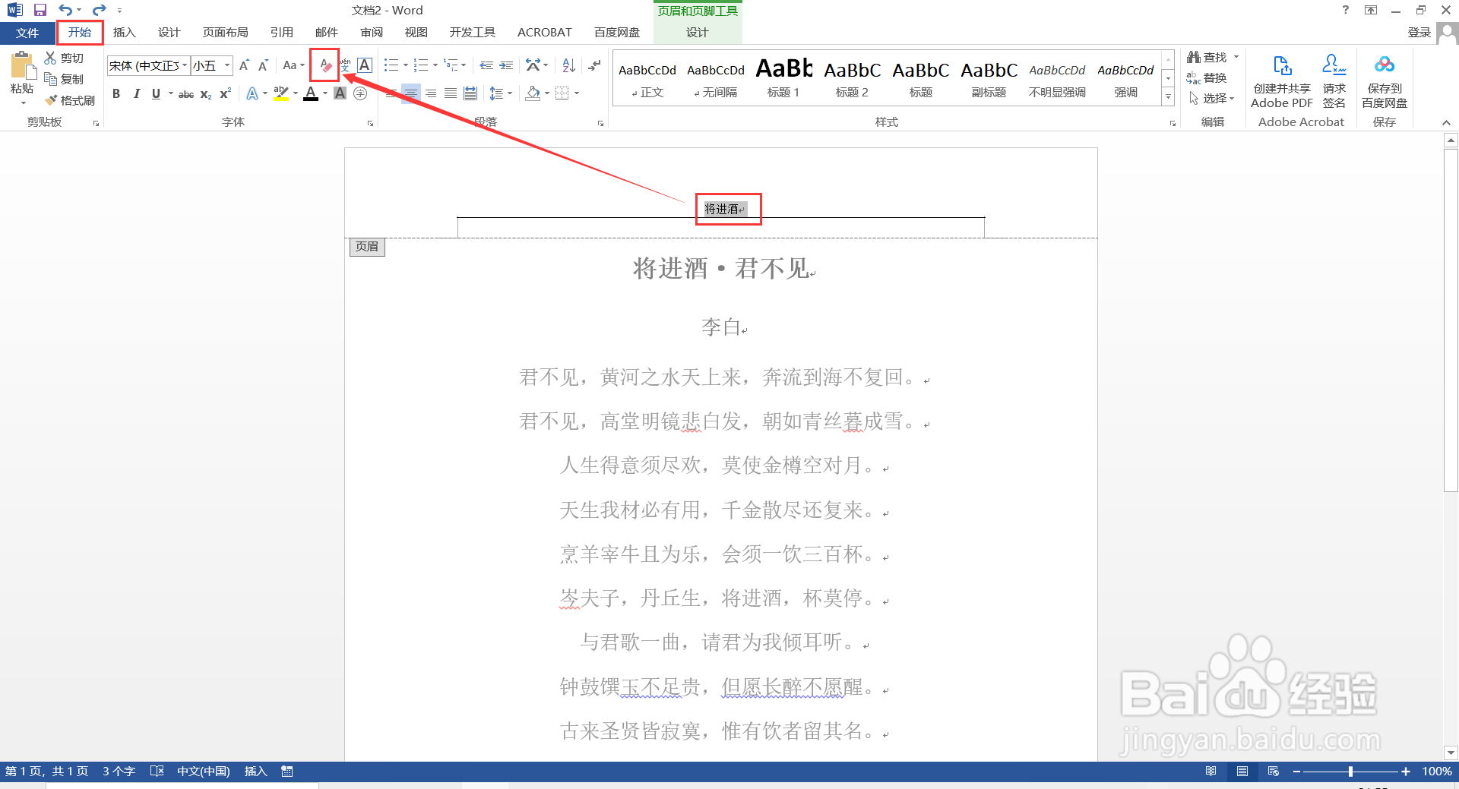This screenshot has width=1459, height=789.
Task: Click the Character Border icon
Action: pos(364,65)
